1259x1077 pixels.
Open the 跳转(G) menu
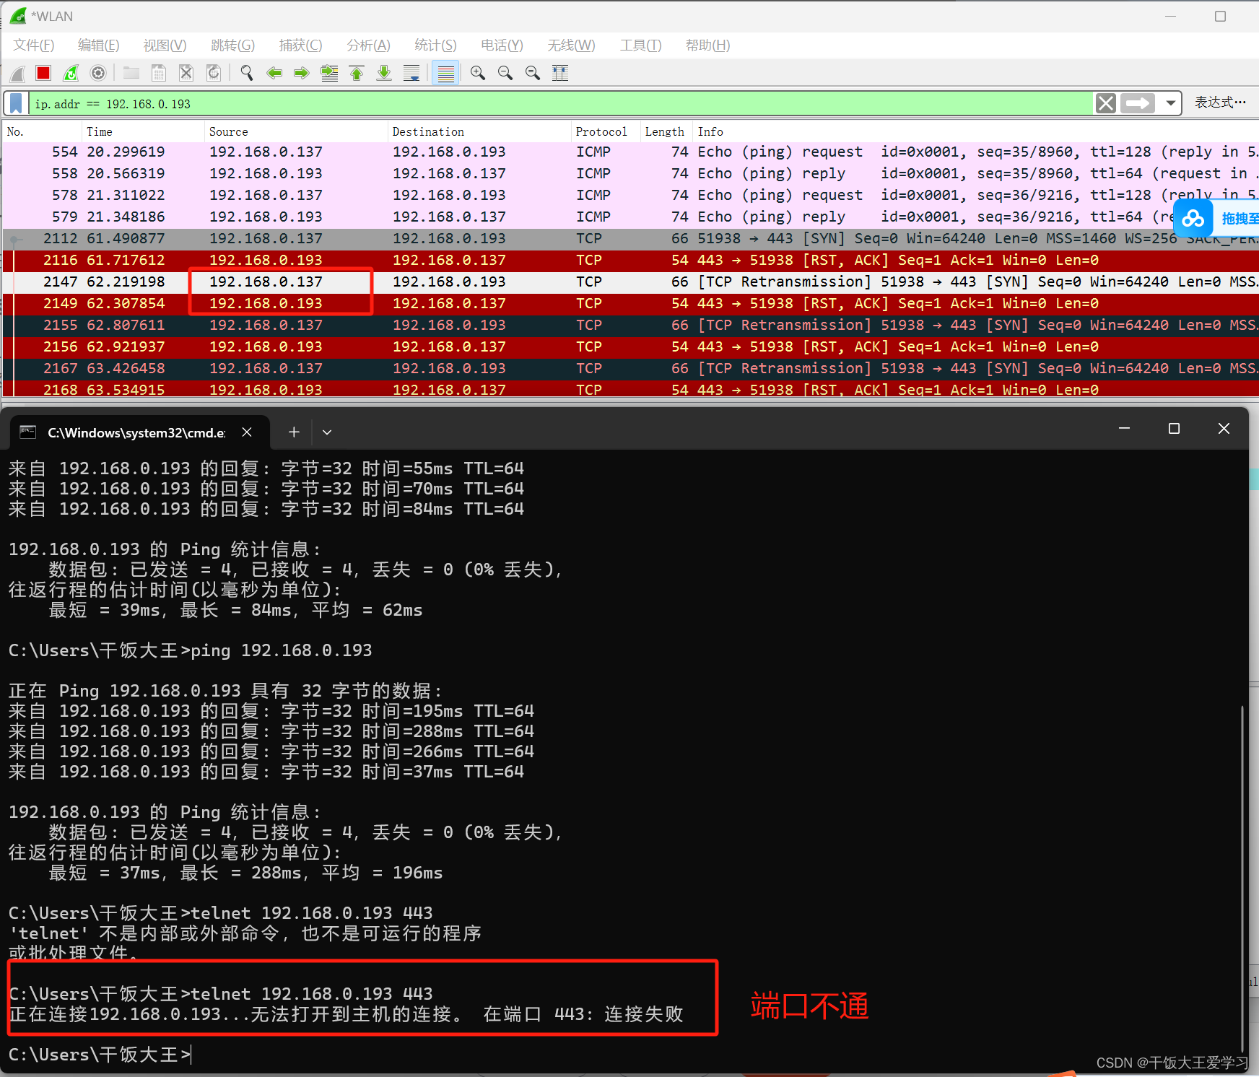pos(233,45)
